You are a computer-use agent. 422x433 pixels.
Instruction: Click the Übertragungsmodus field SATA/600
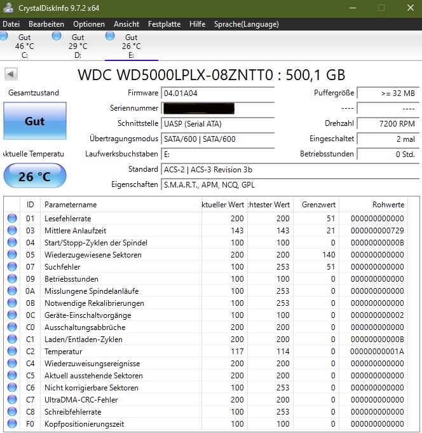(x=218, y=139)
